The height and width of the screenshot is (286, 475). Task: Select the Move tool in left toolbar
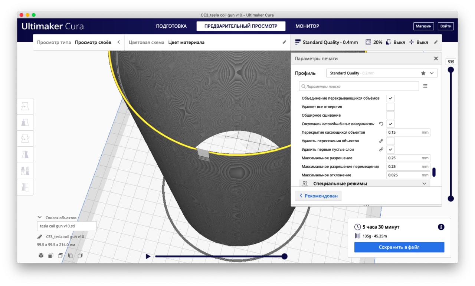pyautogui.click(x=25, y=106)
